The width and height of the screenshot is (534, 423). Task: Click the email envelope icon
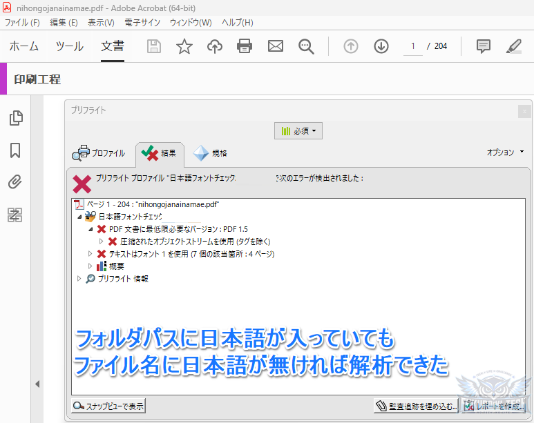click(276, 46)
